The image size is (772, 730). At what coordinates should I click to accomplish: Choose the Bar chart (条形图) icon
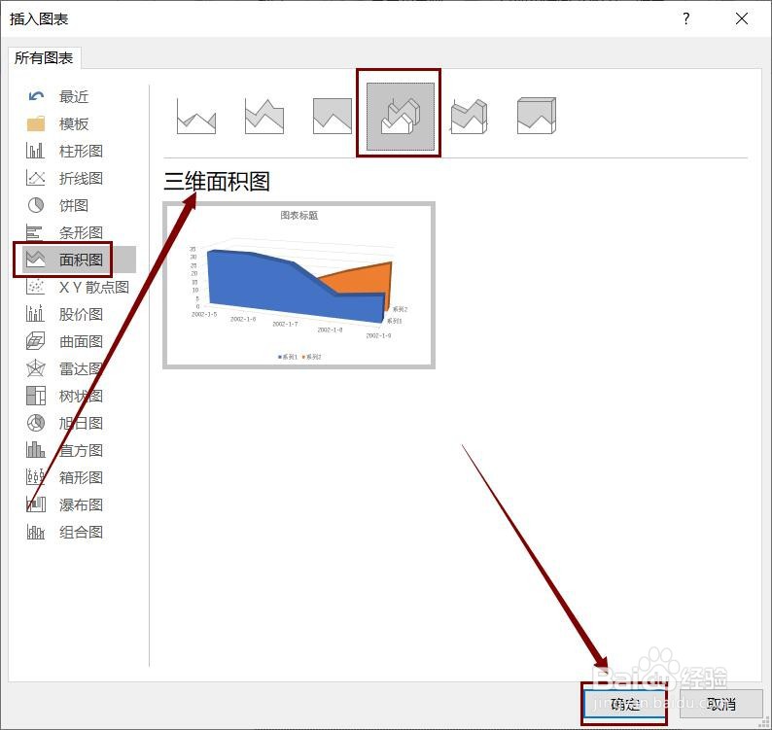click(x=34, y=232)
